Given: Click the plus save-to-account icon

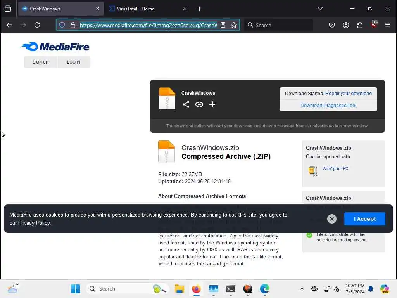Looking at the screenshot, I should [212, 104].
